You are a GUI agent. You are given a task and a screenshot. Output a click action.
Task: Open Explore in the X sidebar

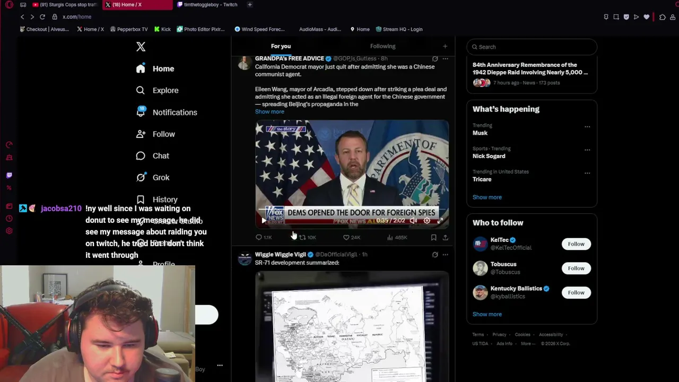click(x=157, y=90)
